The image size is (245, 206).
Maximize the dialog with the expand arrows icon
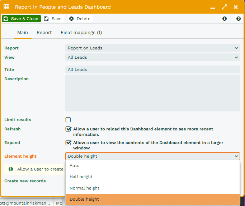tap(224, 7)
